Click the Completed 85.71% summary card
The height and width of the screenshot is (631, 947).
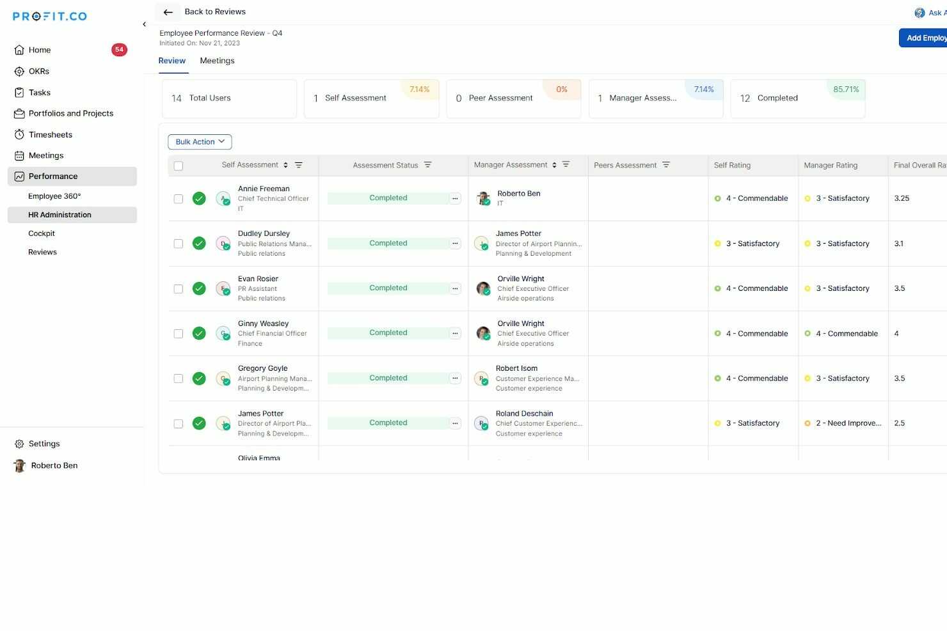(798, 98)
